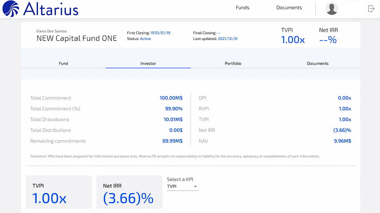Click the header Net IRR --% value

[328, 40]
